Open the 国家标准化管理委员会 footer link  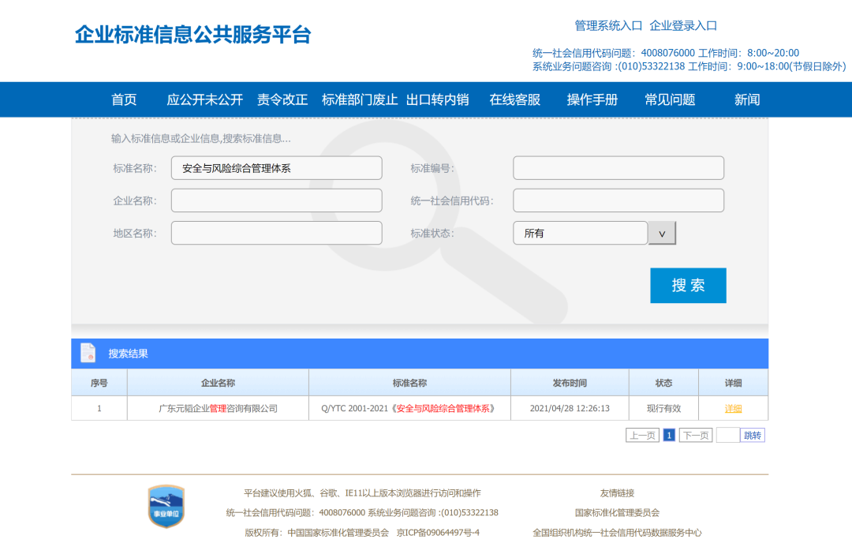(617, 512)
